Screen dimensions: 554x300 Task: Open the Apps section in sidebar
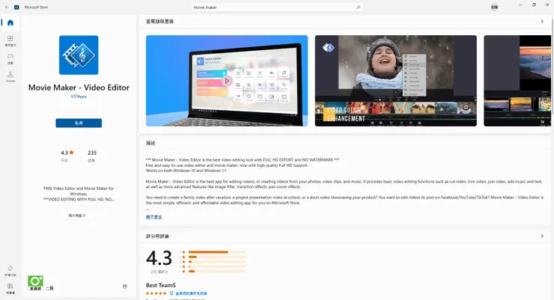tap(10, 40)
